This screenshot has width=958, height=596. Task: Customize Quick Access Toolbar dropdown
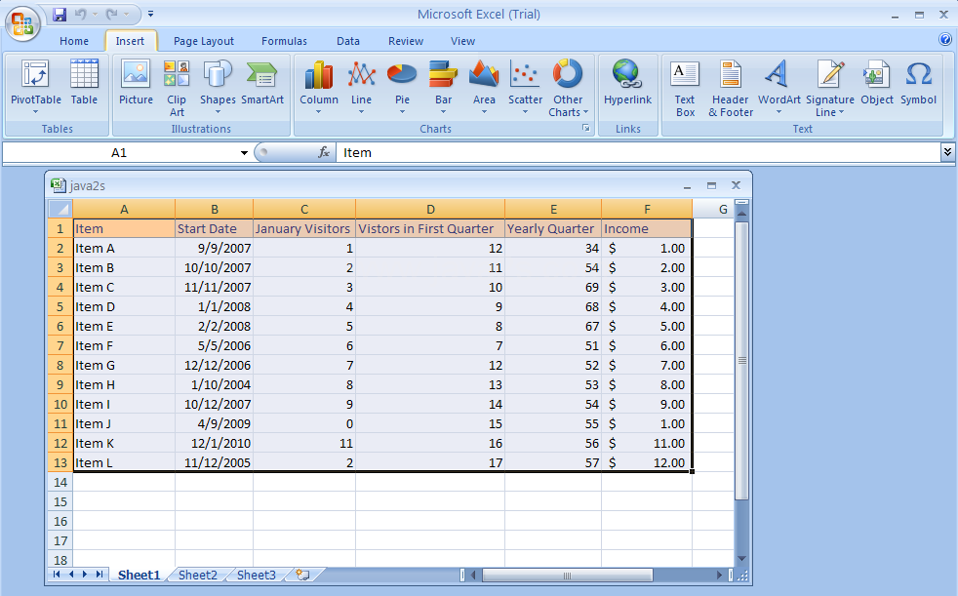pyautogui.click(x=150, y=14)
